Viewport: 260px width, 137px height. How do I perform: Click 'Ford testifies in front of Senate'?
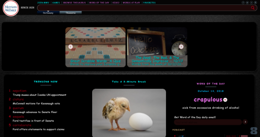[x=33, y=121]
